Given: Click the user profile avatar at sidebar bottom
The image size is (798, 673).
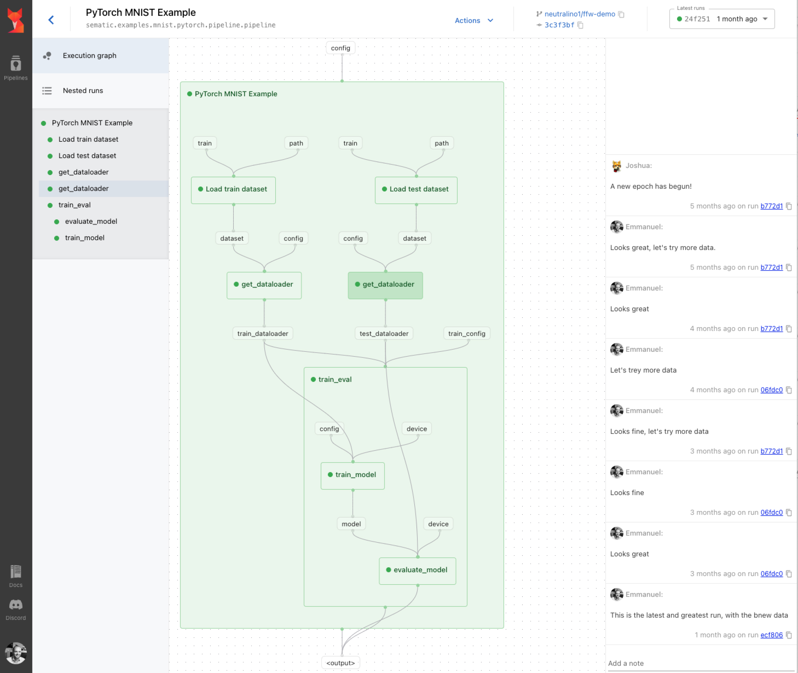Looking at the screenshot, I should (16, 653).
